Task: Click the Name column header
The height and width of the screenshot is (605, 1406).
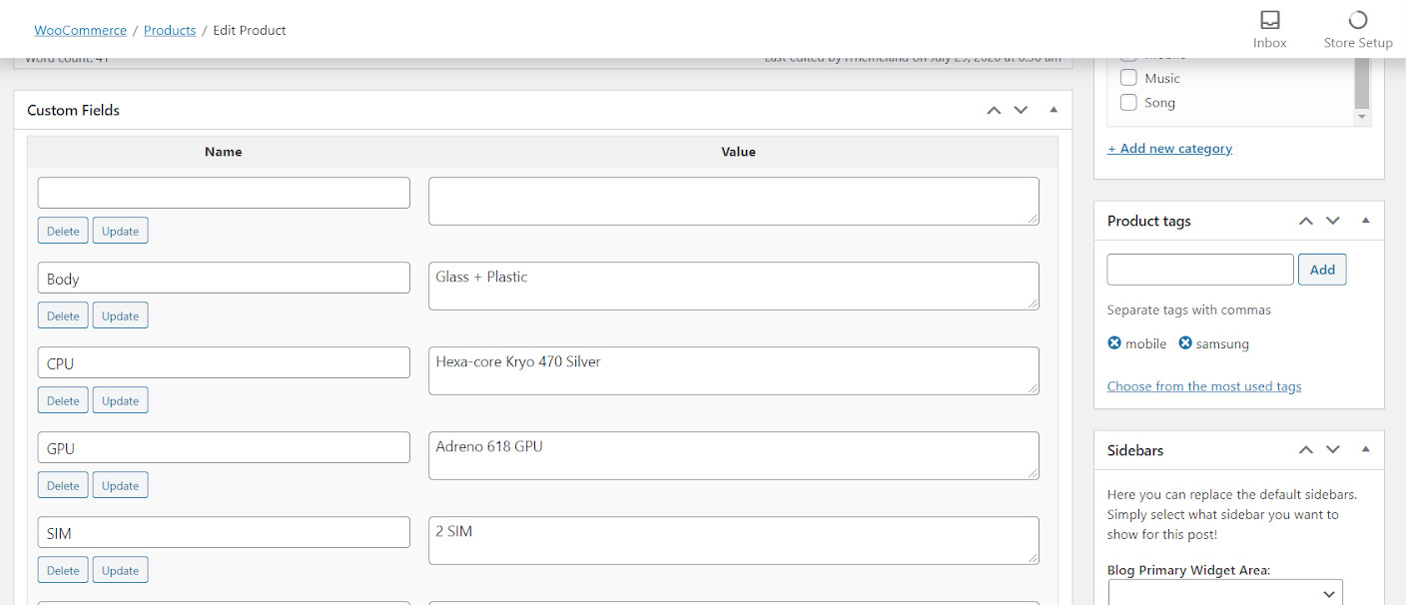Action: tap(224, 152)
